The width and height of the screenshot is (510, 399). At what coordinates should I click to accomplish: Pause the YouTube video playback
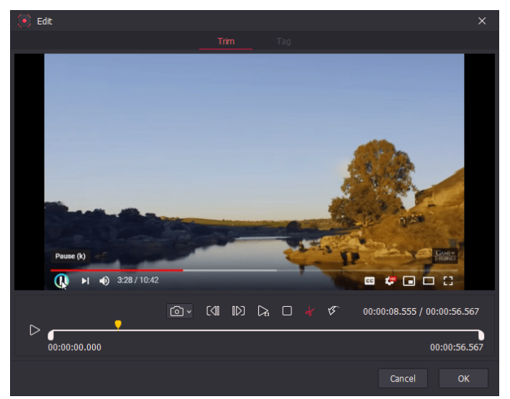tap(61, 280)
